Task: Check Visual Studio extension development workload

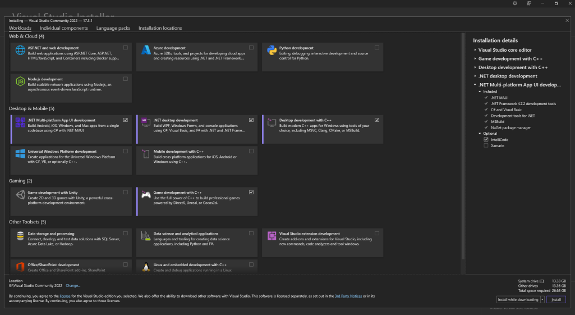Action: pos(377,233)
